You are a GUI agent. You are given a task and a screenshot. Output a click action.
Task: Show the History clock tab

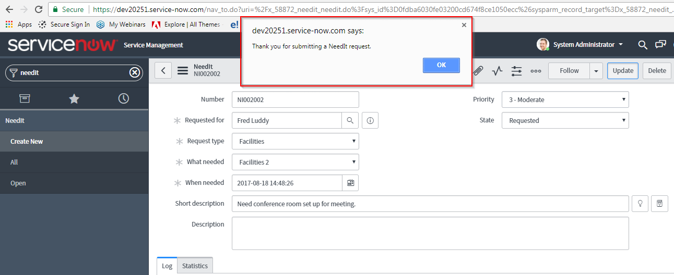click(x=124, y=98)
